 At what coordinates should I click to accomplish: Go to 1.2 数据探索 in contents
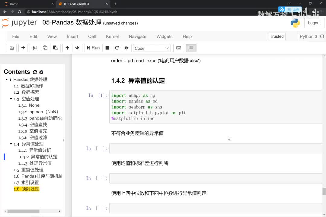pos(26,93)
